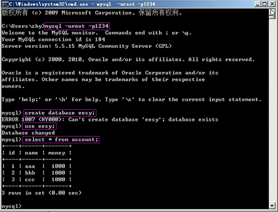Viewport: 278px width, 212px height.
Task: Click the 'Oracle is a registered trademark' line
Action: point(110,73)
